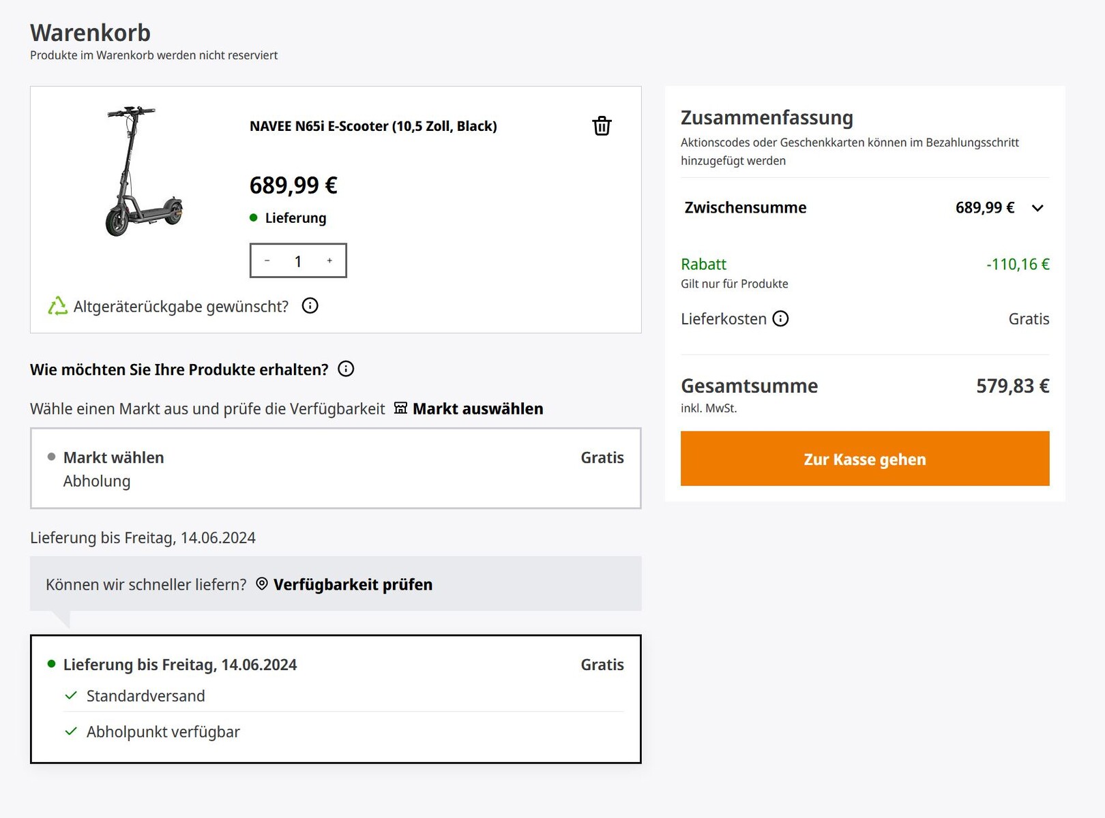Open the Markt auswählen link
Viewport: 1105px width, 818px height.
point(477,408)
